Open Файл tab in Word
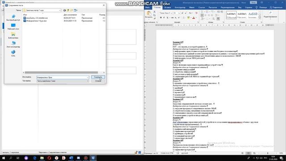Viewport: 286px width, 161px height. point(147,8)
